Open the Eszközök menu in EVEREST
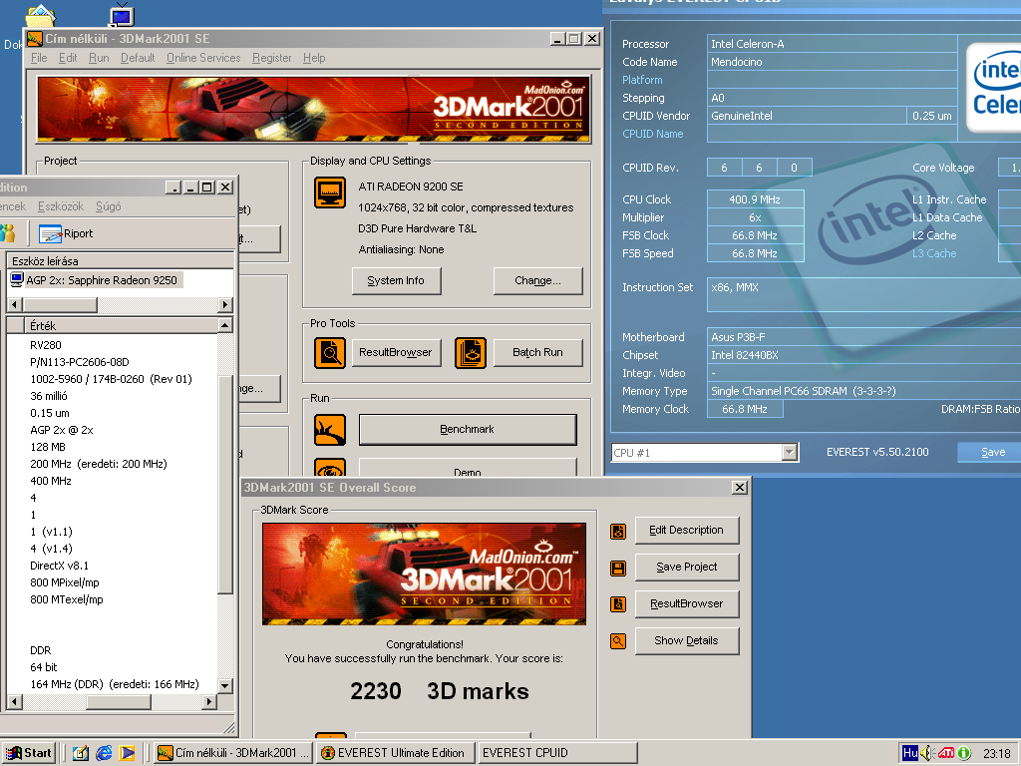1021x766 pixels. point(61,206)
